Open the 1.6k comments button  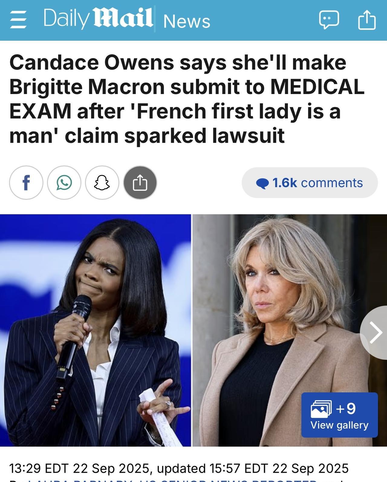click(310, 183)
